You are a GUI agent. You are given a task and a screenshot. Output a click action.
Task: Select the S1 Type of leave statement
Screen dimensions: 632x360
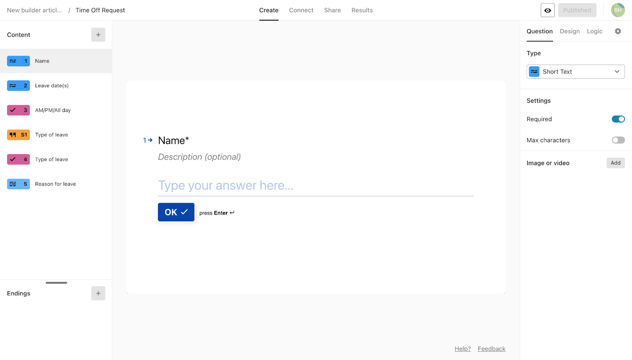(x=56, y=135)
